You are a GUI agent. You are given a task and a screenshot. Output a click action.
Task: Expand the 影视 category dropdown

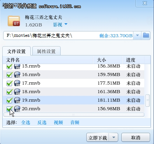point(66,24)
